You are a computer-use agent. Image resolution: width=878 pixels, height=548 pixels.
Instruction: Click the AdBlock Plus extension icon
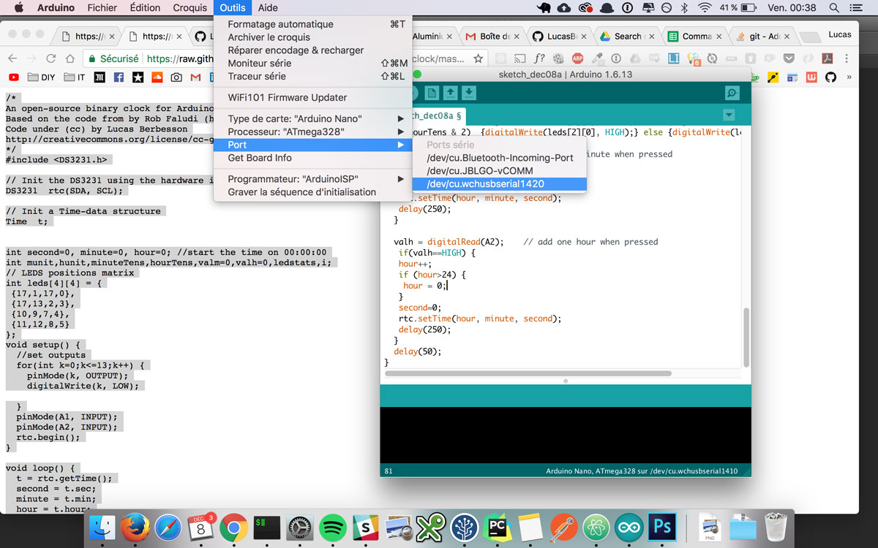[577, 58]
